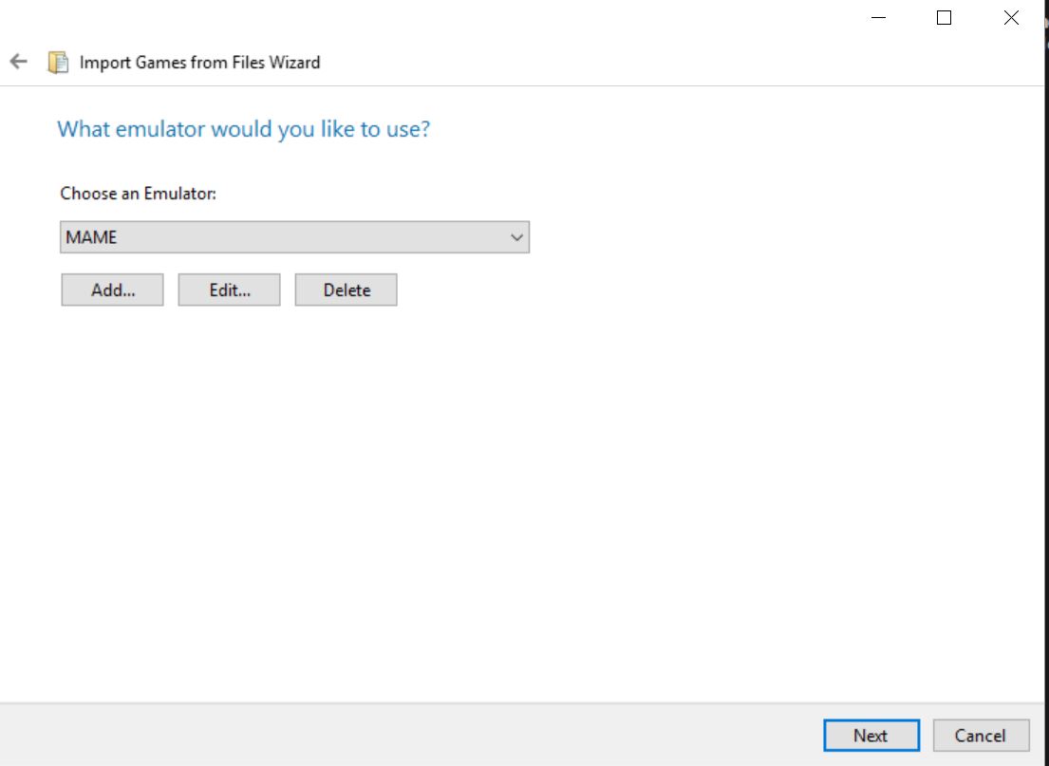Click the Edit... emulator button
Image resolution: width=1049 pixels, height=766 pixels.
coord(229,290)
